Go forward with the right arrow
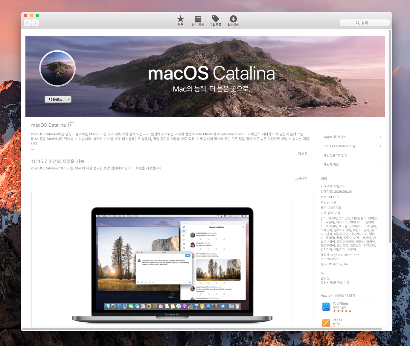410x346 pixels. (35, 23)
